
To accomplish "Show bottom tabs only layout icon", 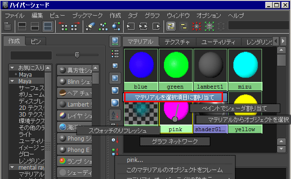I will [x=35, y=27].
